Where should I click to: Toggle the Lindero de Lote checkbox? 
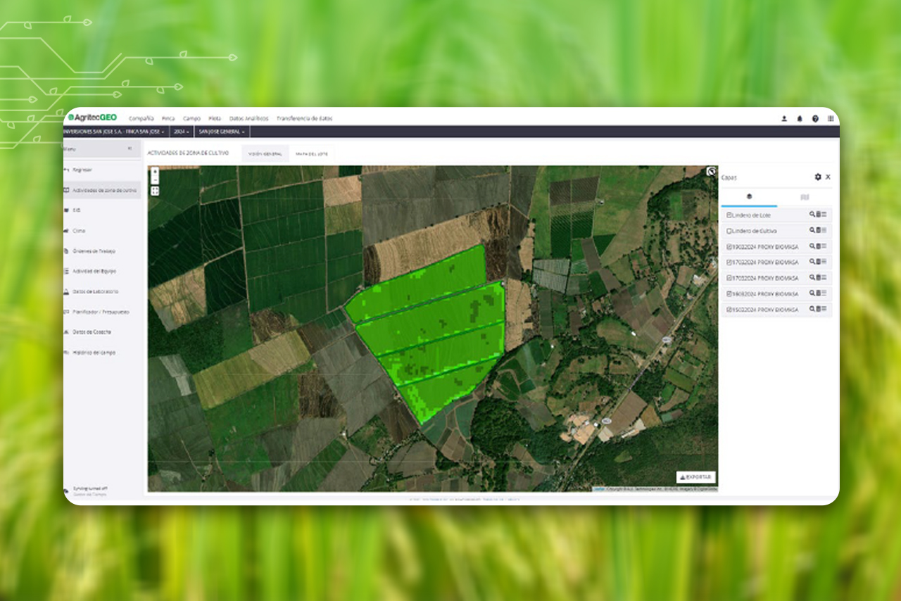coord(729,215)
